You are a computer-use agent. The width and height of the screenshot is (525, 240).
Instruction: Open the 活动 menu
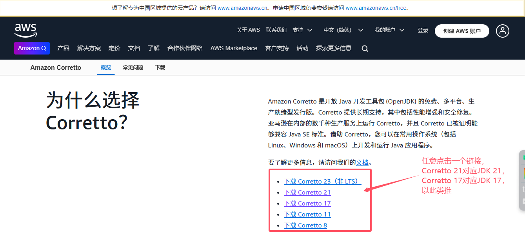pos(302,48)
